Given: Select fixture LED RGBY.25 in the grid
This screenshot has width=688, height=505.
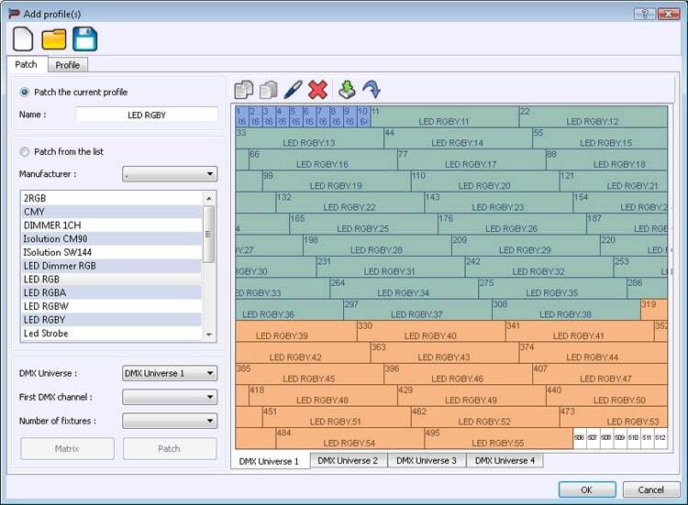Looking at the screenshot, I should tap(364, 224).
